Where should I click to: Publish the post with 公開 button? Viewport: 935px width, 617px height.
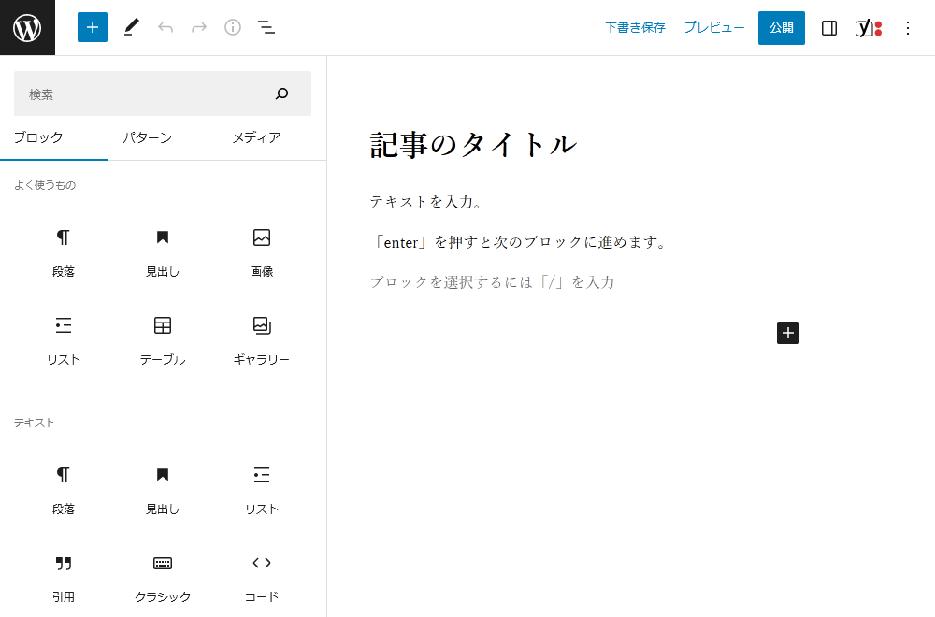[781, 28]
